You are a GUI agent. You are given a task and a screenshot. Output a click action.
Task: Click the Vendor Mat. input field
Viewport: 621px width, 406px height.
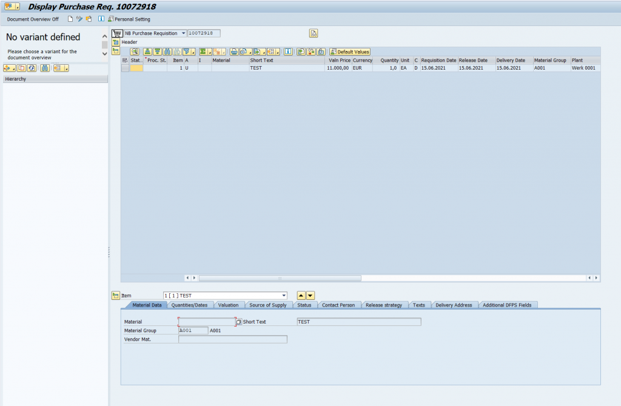232,339
